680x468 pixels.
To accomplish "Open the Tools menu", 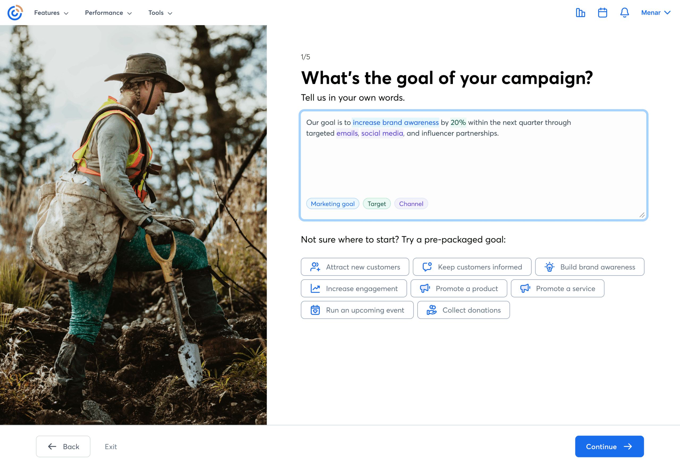I will 160,13.
